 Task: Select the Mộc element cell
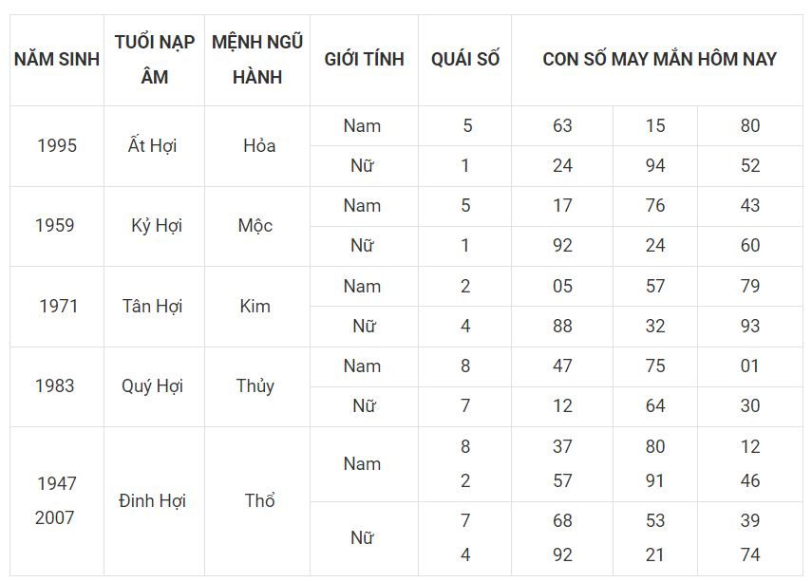coord(257,226)
